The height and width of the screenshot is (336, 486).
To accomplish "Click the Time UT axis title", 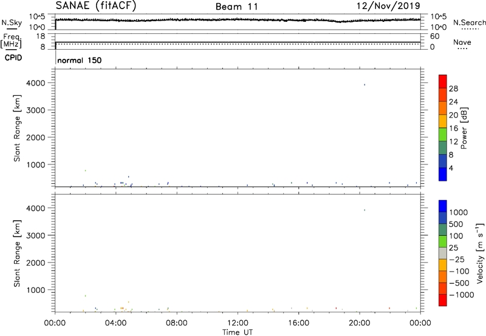I will [238, 331].
